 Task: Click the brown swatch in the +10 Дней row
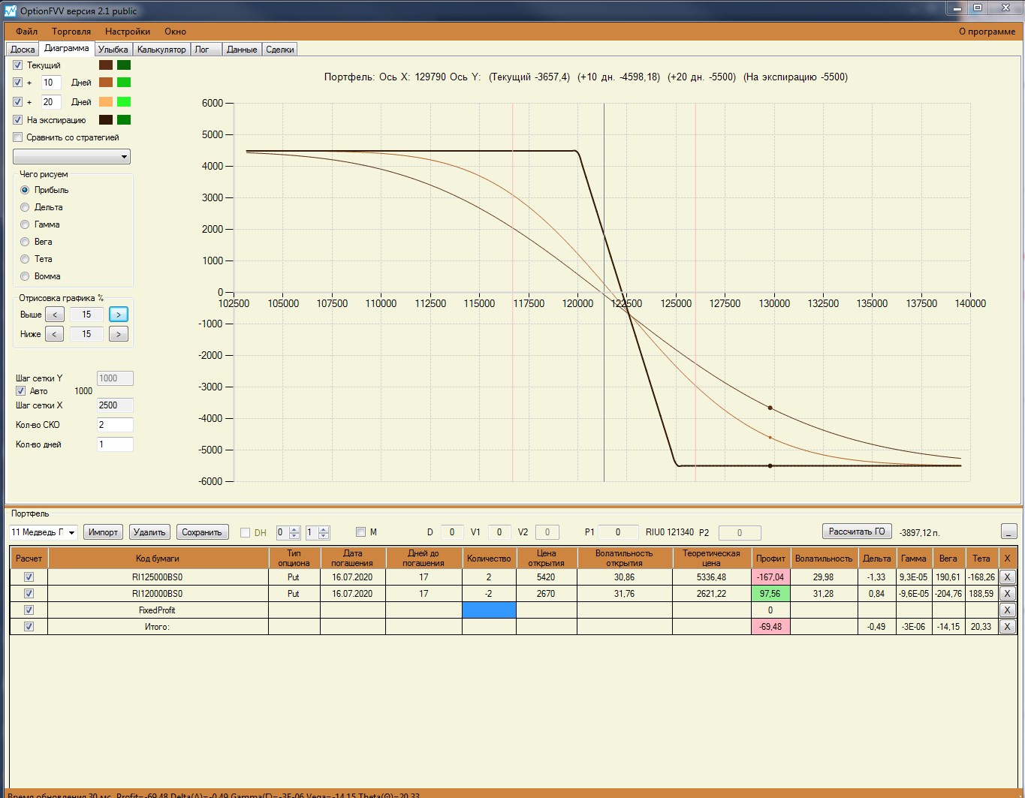pyautogui.click(x=106, y=83)
